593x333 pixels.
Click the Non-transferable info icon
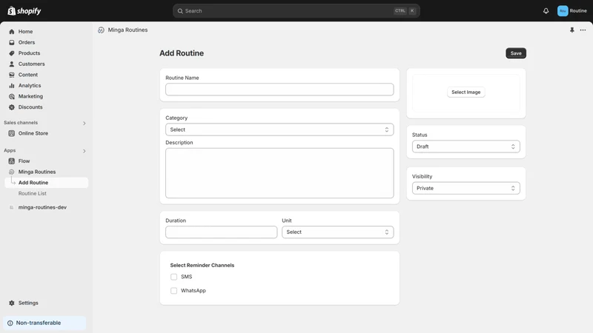click(x=10, y=323)
